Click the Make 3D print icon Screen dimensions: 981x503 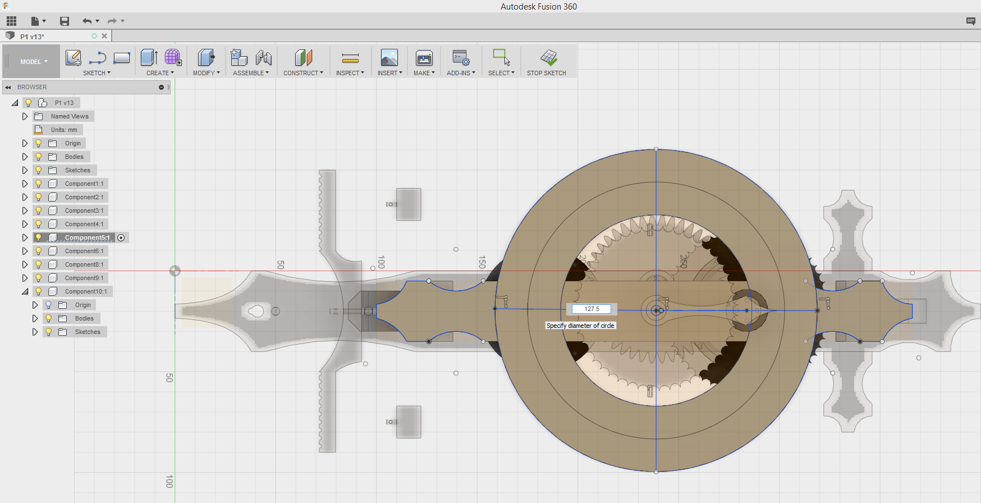424,57
